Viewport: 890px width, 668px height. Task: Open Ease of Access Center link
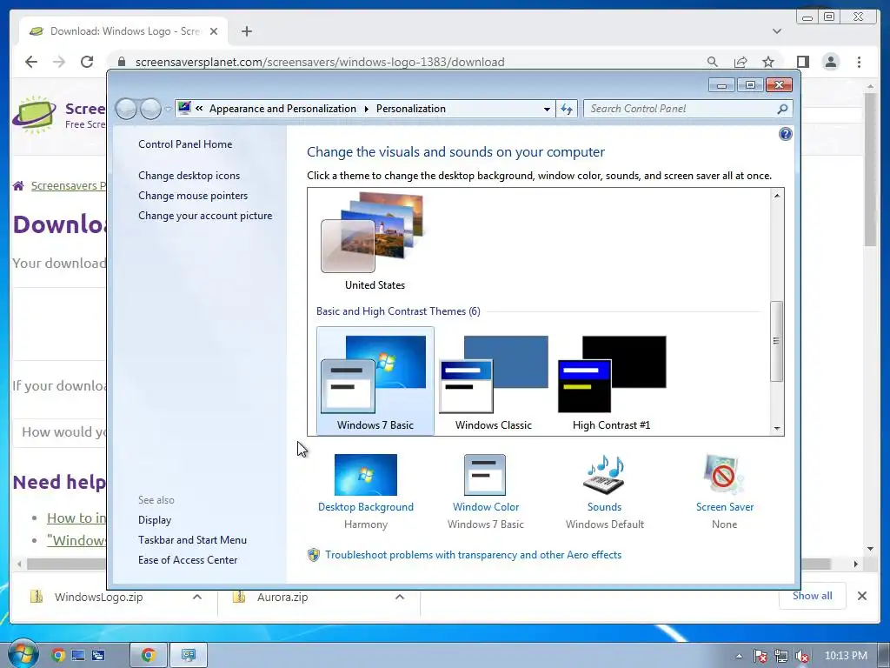coord(188,559)
